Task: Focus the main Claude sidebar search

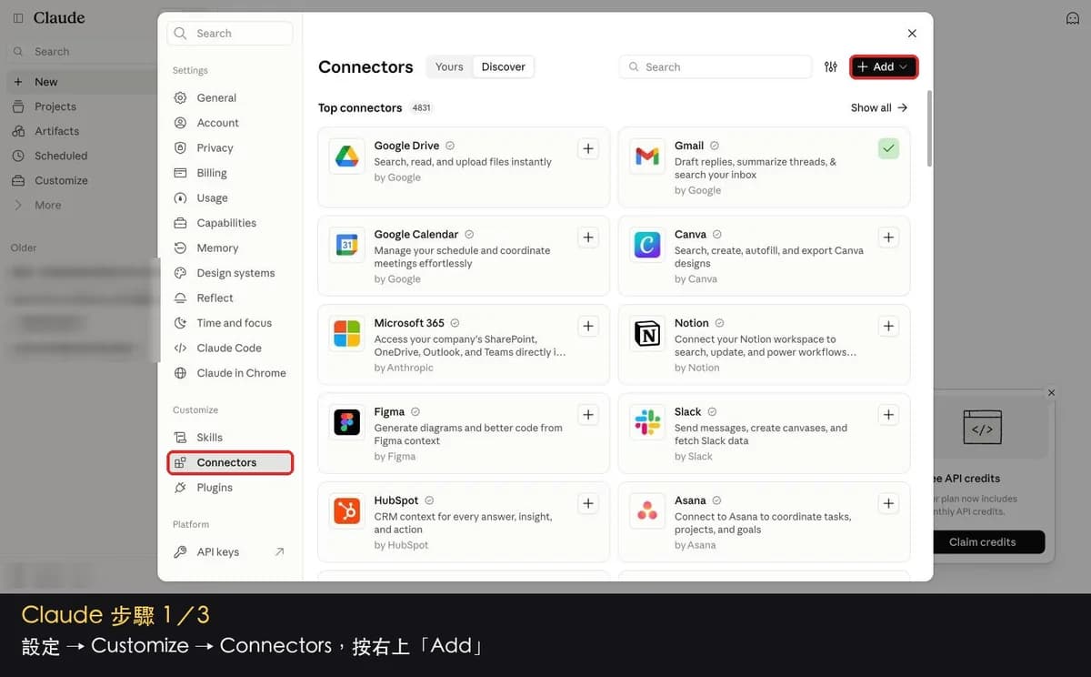Action: 80,52
